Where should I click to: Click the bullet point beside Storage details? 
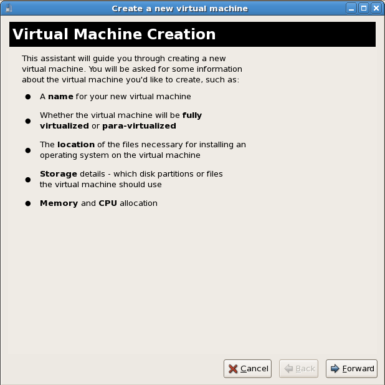27,179
